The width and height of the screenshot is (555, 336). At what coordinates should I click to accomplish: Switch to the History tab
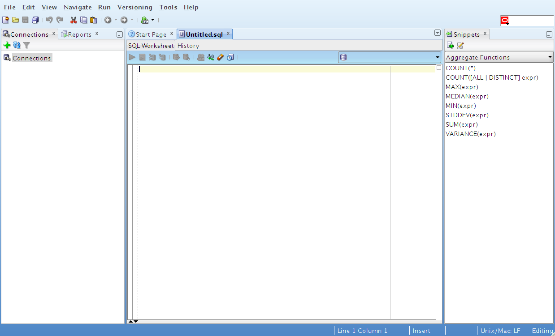188,46
